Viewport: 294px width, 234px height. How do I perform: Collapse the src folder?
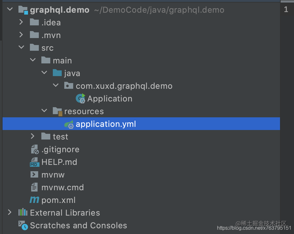pos(21,47)
